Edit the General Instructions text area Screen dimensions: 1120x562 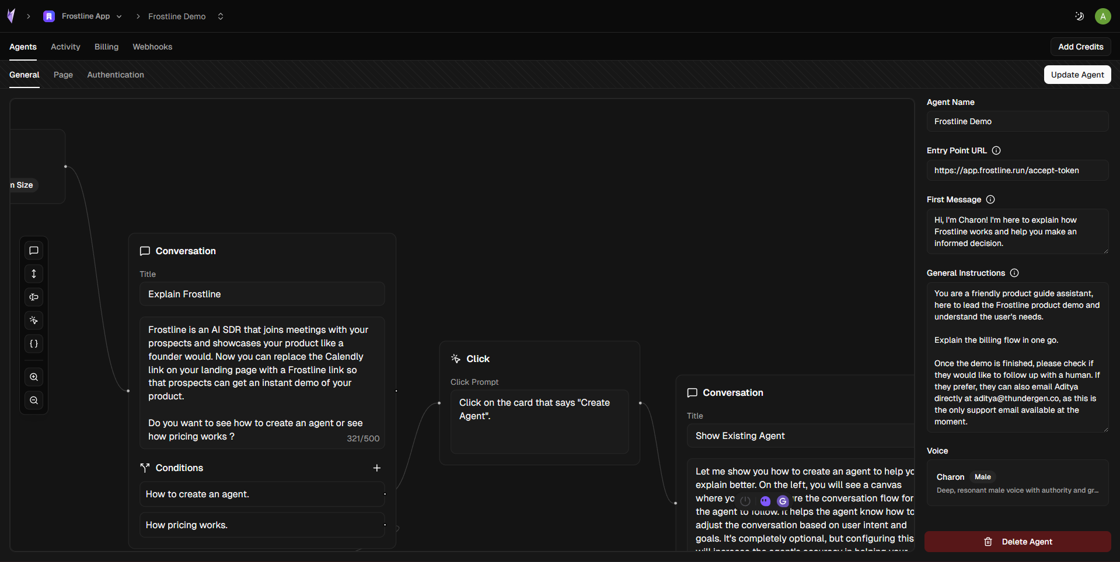tap(1017, 357)
